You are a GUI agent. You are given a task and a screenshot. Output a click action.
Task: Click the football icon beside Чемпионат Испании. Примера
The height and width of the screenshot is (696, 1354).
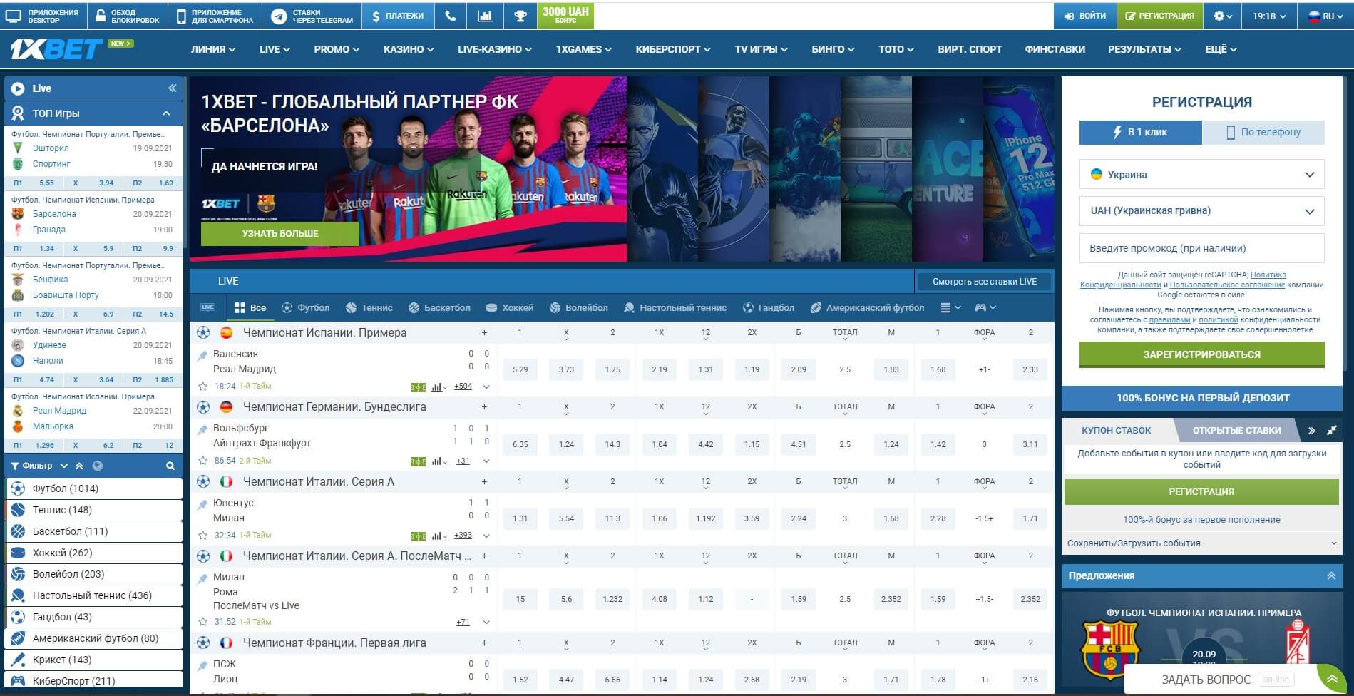(203, 332)
